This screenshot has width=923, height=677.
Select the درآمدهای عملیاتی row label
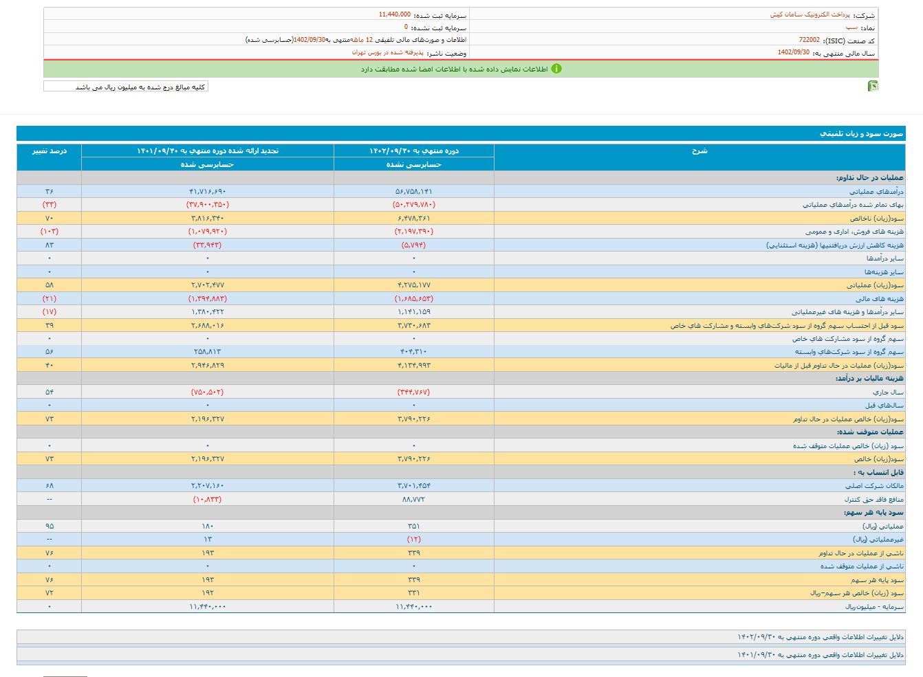[876, 192]
